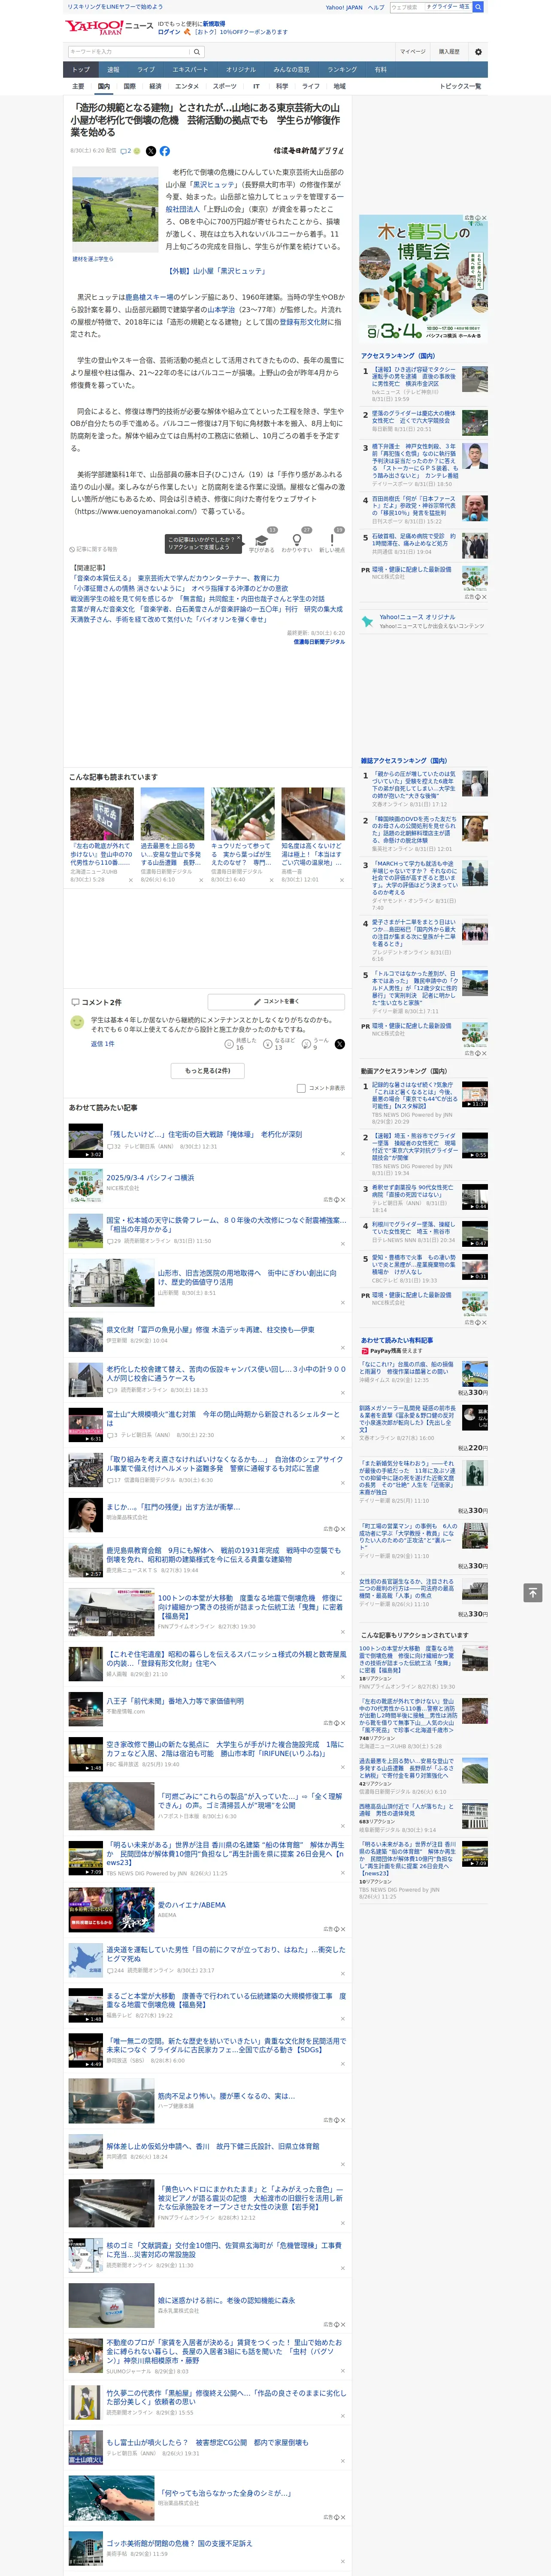Select the みんなの意見 tab
This screenshot has height=2576, width=551.
point(291,70)
